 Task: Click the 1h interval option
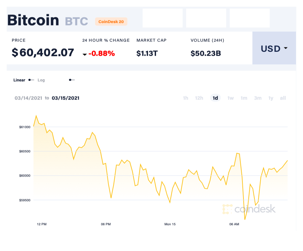click(185, 98)
